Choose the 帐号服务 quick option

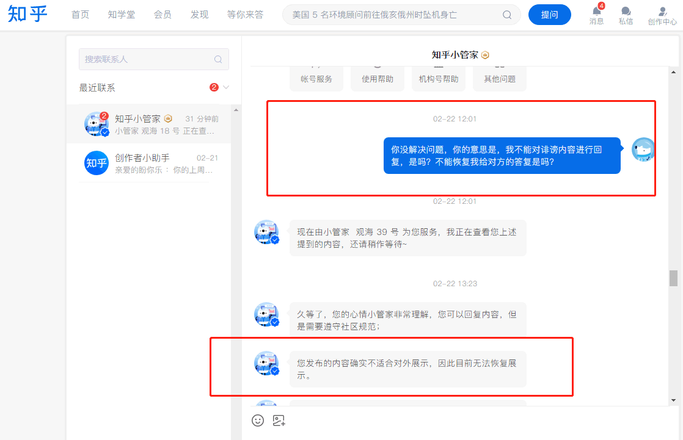tap(316, 79)
